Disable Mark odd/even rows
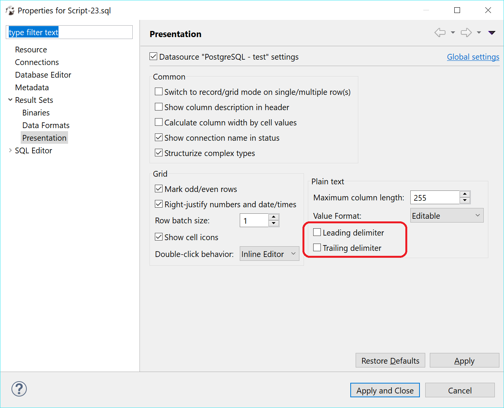504x408 pixels. [x=158, y=188]
